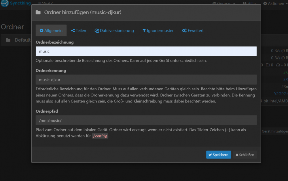Click the gear icon on Allgemein tab

[41, 31]
